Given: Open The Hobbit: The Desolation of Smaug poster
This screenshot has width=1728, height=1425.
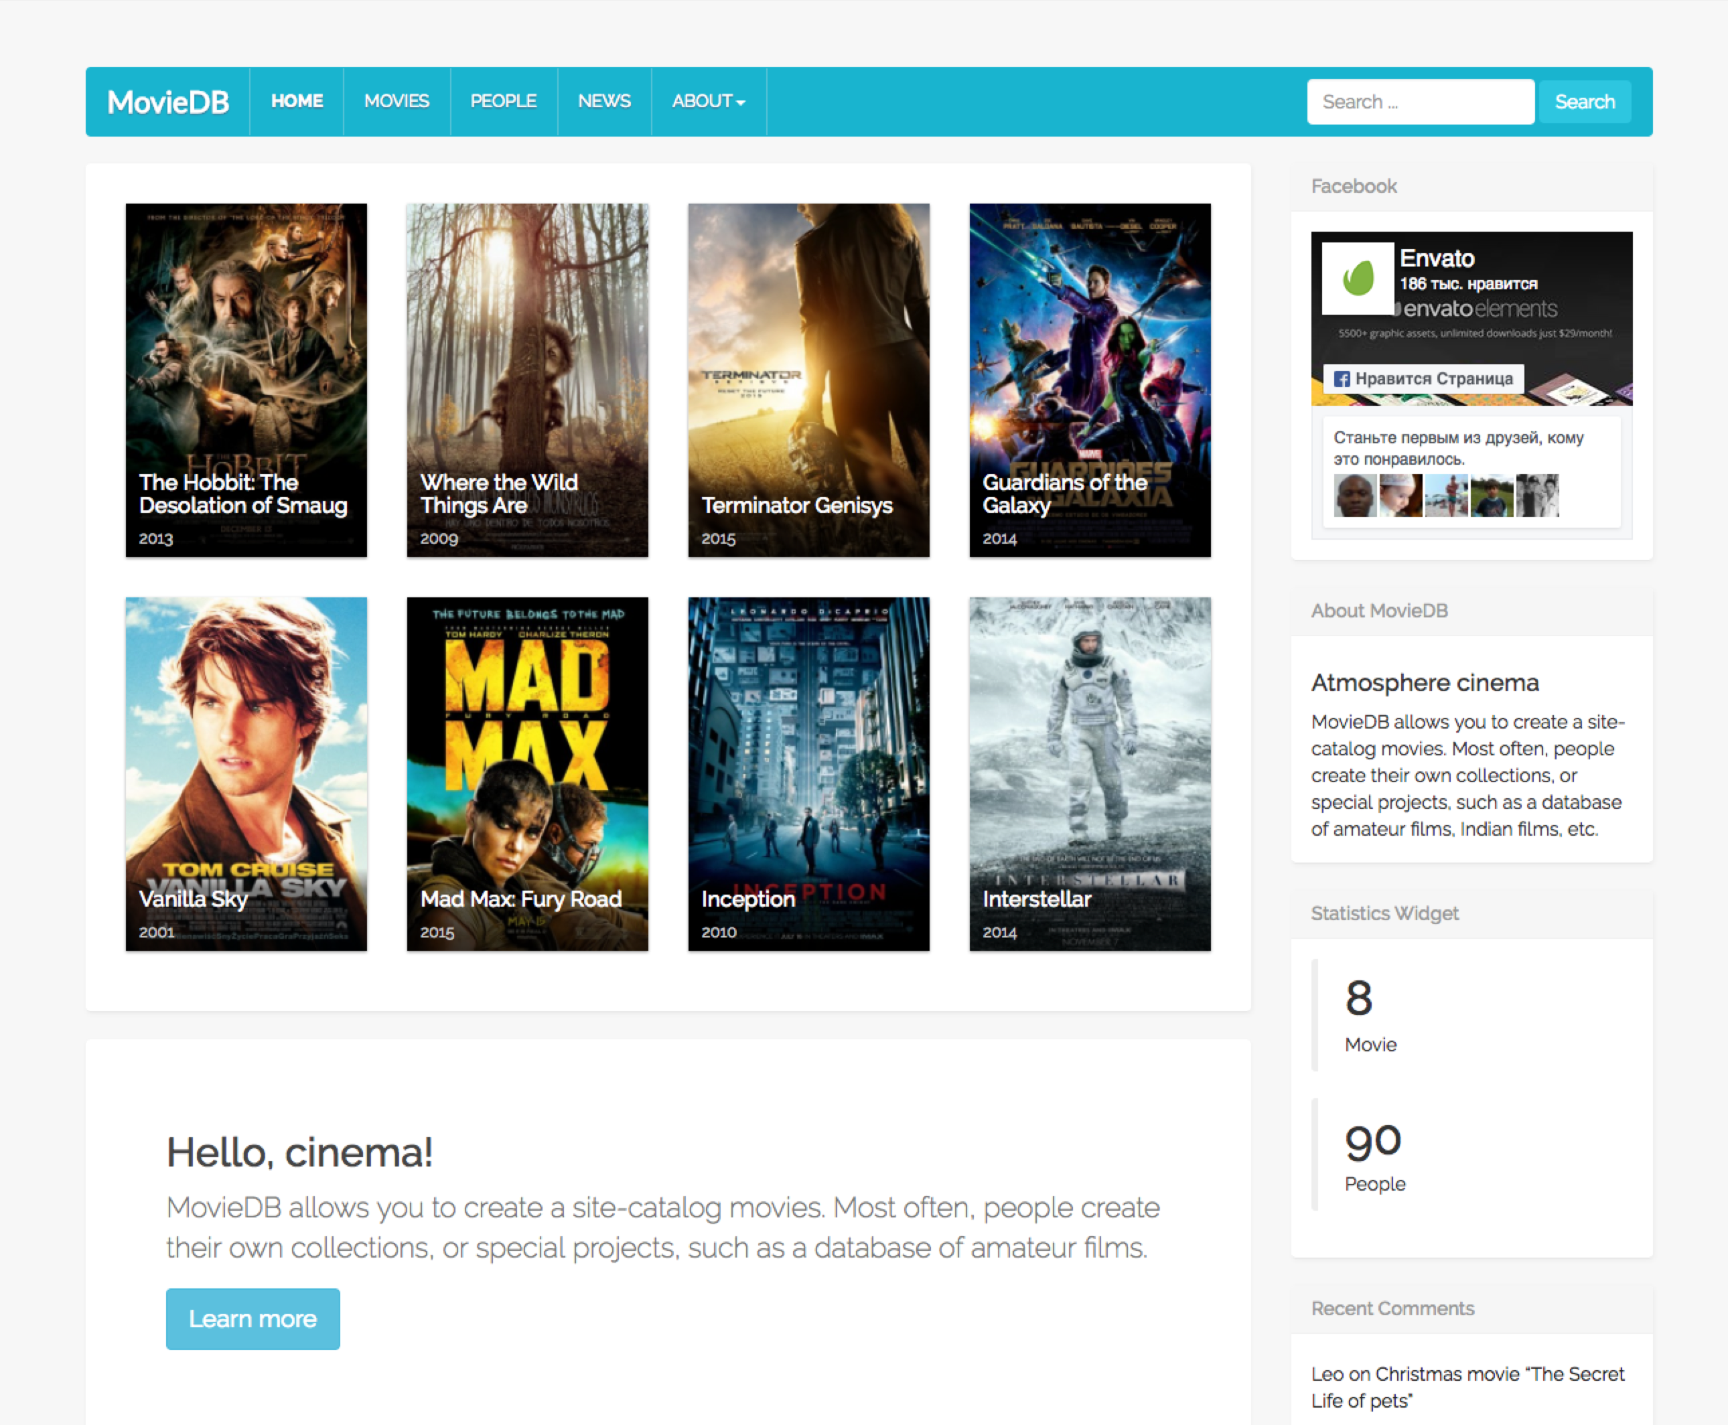Looking at the screenshot, I should 246,380.
